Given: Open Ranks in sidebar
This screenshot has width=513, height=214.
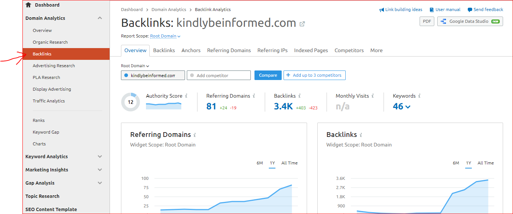Looking at the screenshot, I should (39, 120).
